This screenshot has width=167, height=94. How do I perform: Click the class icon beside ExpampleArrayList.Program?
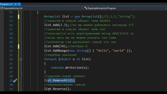coord(86,8)
